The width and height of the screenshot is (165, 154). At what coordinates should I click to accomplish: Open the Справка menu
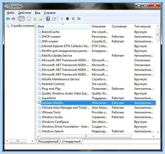[x=50, y=13]
